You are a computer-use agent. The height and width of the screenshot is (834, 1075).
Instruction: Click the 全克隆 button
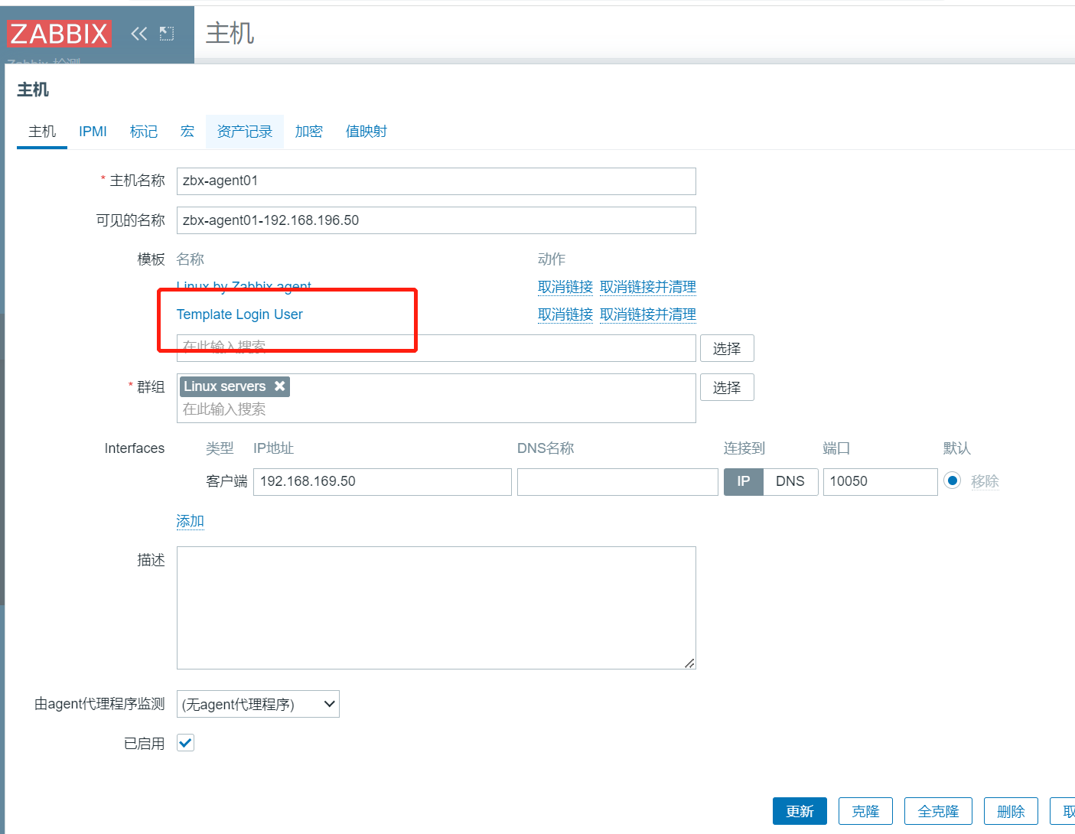coord(938,811)
